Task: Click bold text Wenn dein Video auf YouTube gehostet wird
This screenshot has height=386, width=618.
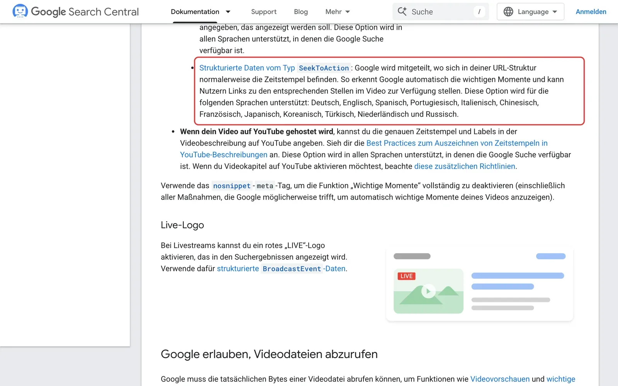Action: (x=256, y=132)
